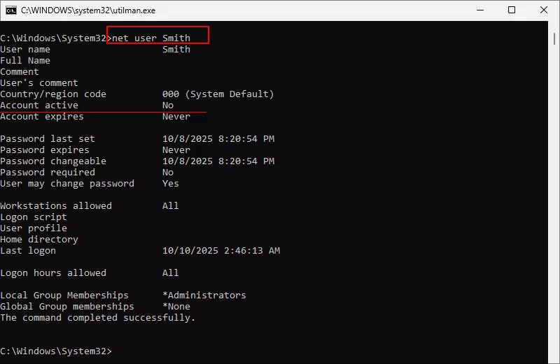Image resolution: width=560 pixels, height=364 pixels.
Task: Click the 'Password required' label
Action: 48,173
